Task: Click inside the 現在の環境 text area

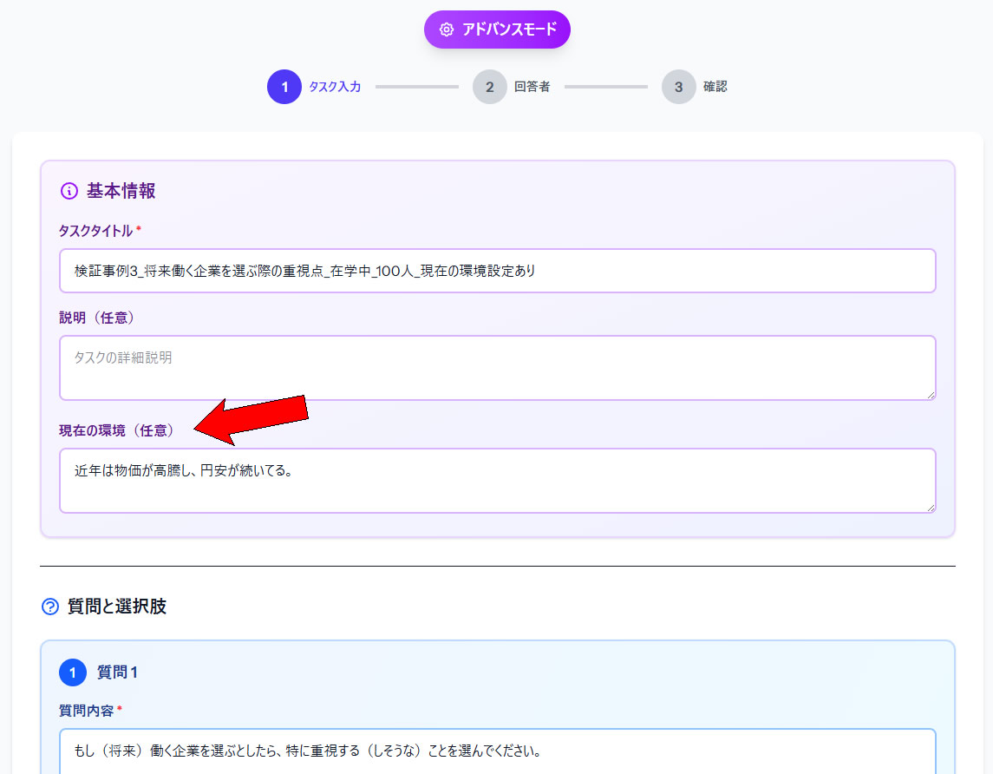Action: [497, 481]
